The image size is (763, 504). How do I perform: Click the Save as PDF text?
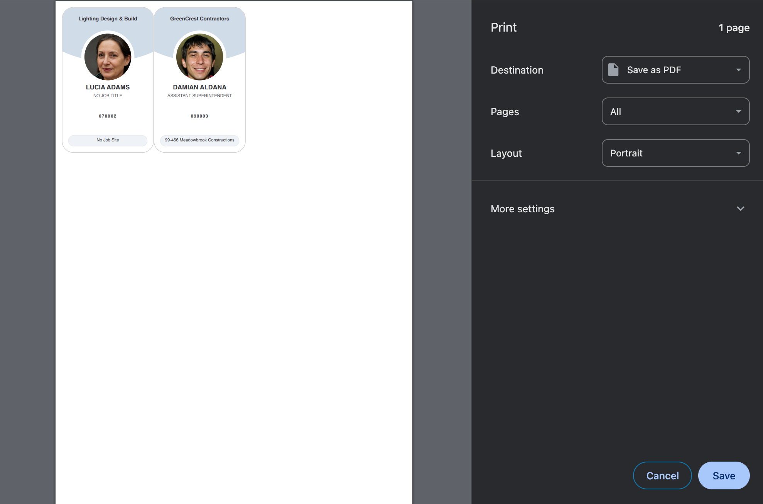click(x=654, y=70)
